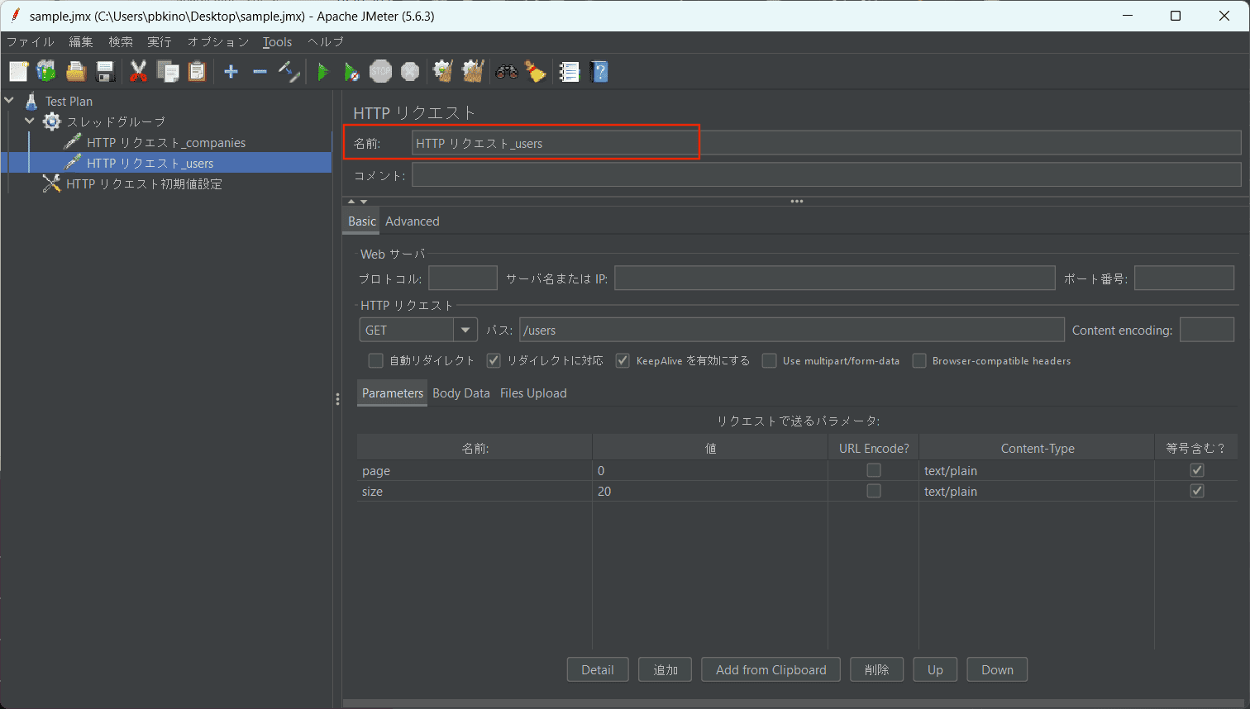Toggle the KeepAlive を有効にする checkbox
The width and height of the screenshot is (1250, 709).
[x=623, y=360]
